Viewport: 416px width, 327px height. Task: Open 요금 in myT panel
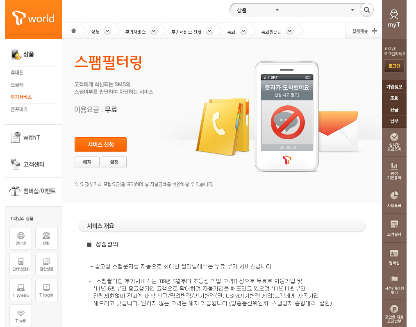coord(394,109)
